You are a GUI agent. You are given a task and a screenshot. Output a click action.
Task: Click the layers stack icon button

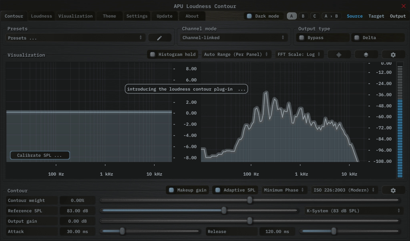(366, 55)
